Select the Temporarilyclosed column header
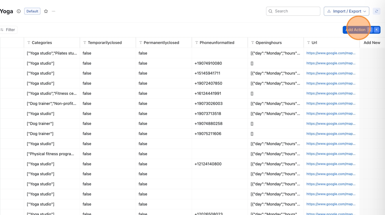The height and width of the screenshot is (215, 385). pyautogui.click(x=108, y=43)
